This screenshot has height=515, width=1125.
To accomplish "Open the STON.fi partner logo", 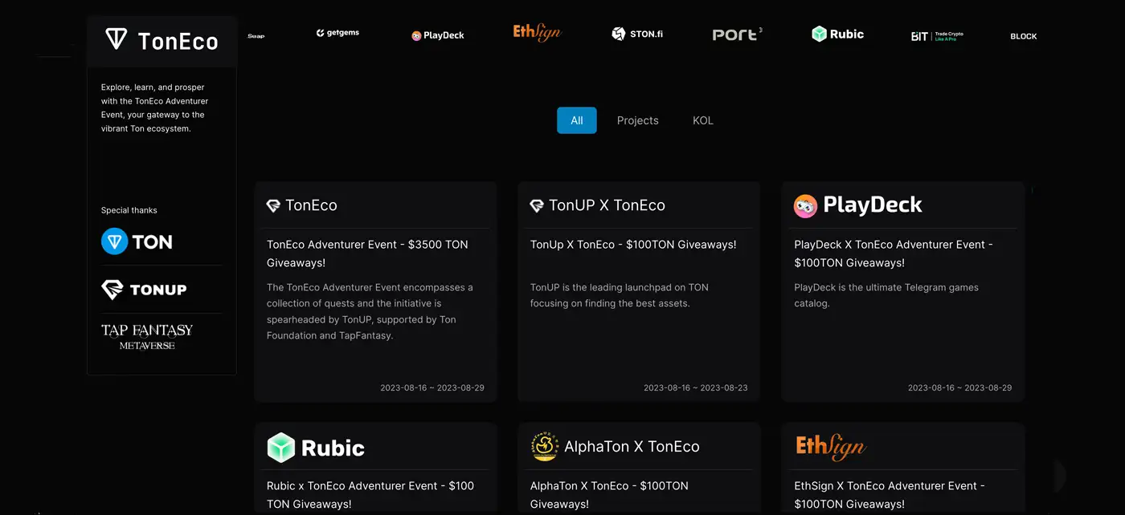I will pyautogui.click(x=637, y=34).
